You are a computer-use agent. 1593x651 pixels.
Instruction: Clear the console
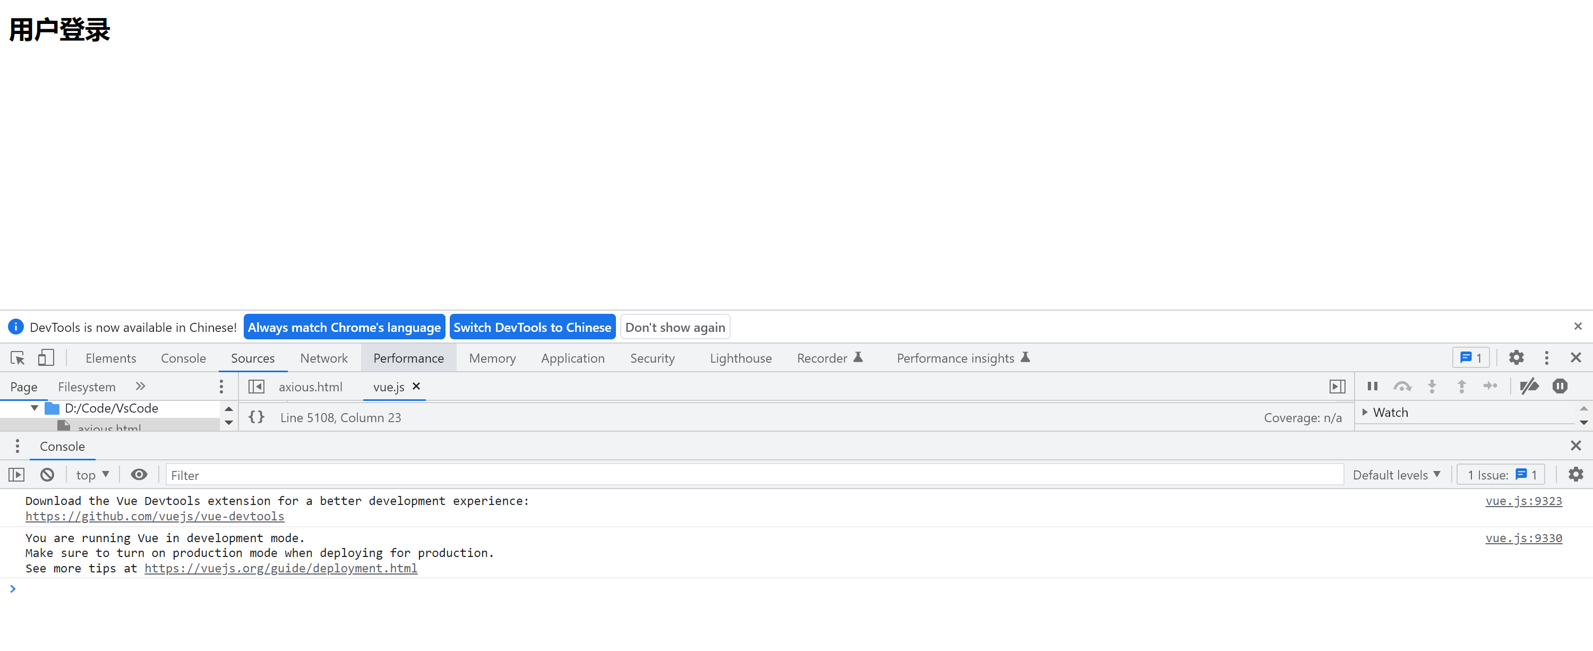coord(47,475)
